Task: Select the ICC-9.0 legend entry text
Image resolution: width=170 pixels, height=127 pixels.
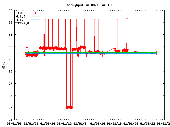Action: click(22, 23)
